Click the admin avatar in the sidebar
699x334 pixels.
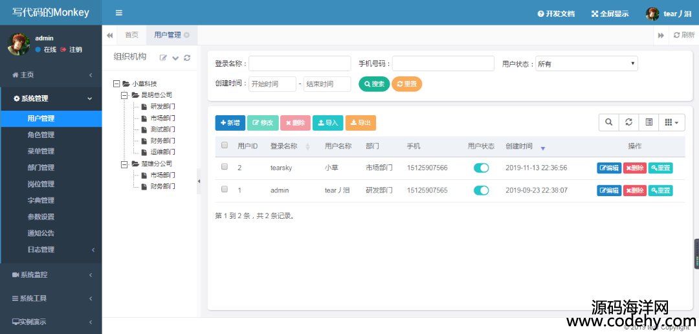[19, 44]
